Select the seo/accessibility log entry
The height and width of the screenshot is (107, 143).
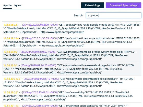click(71, 96)
